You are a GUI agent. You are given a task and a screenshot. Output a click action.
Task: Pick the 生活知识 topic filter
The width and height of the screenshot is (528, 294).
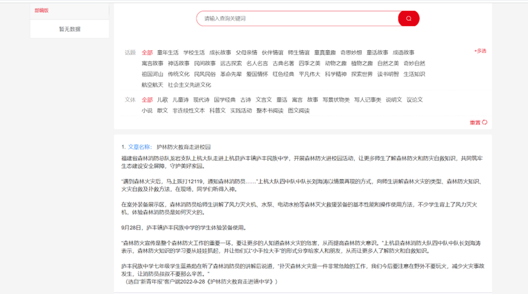[x=414, y=74]
